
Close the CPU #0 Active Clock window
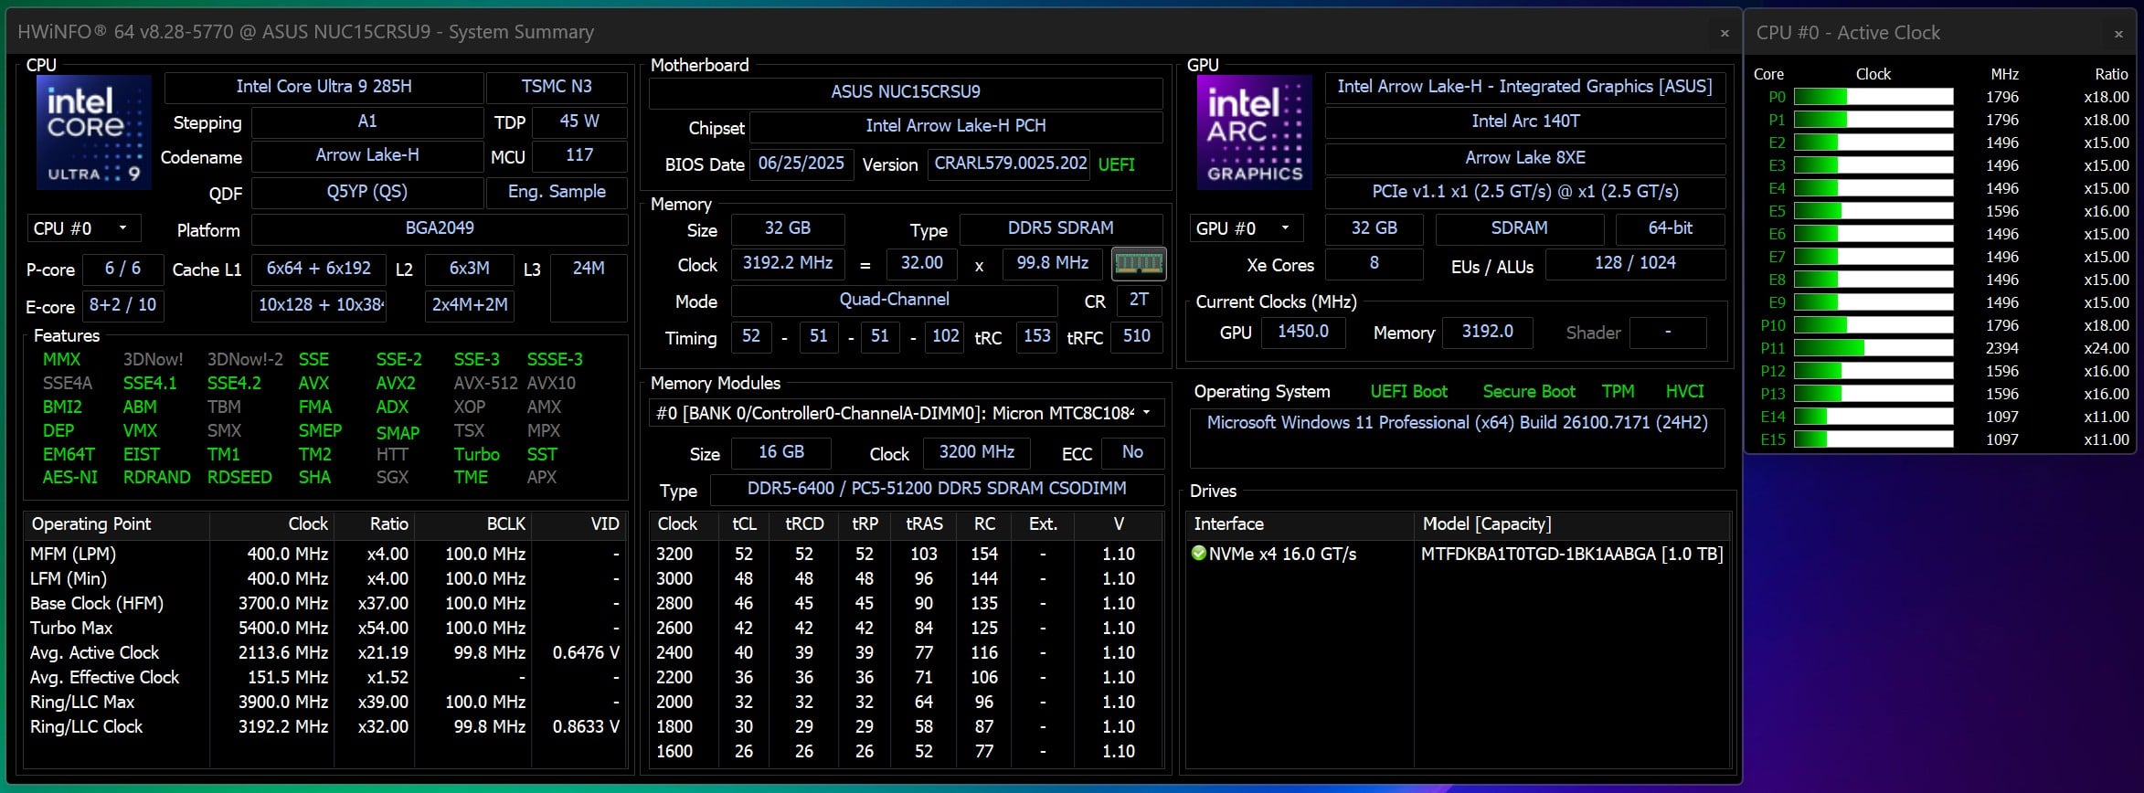pos(2118,34)
